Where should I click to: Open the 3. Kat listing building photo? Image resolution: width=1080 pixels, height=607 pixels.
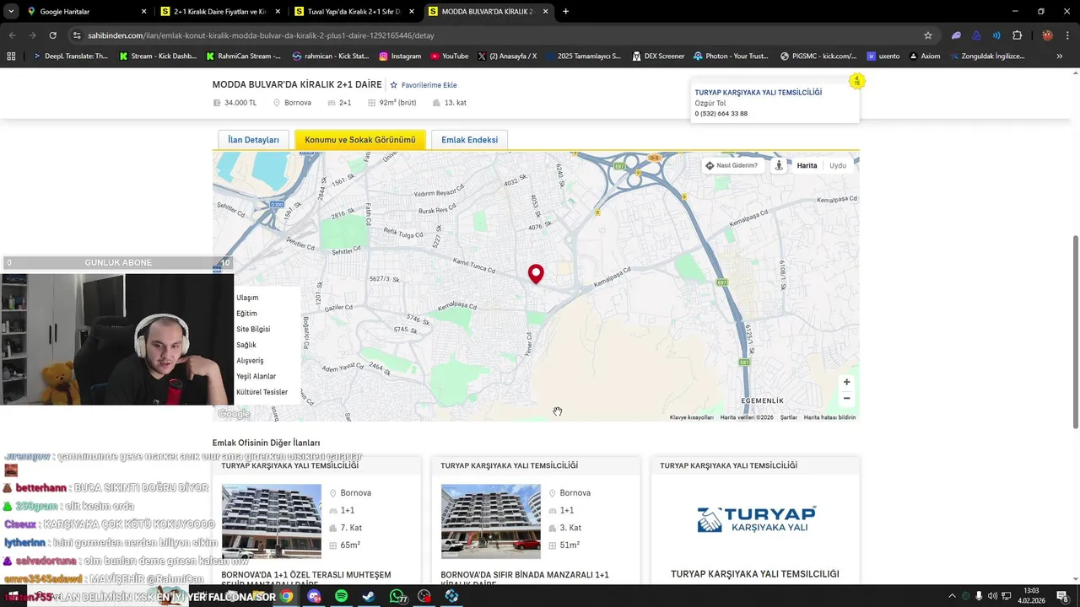(490, 521)
